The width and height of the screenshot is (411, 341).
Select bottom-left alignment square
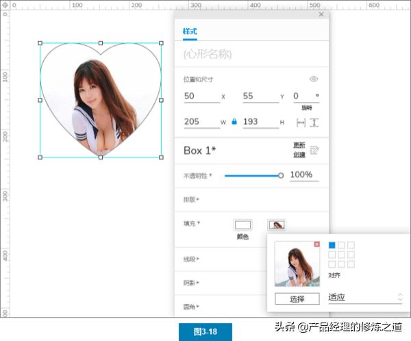tap(332, 264)
